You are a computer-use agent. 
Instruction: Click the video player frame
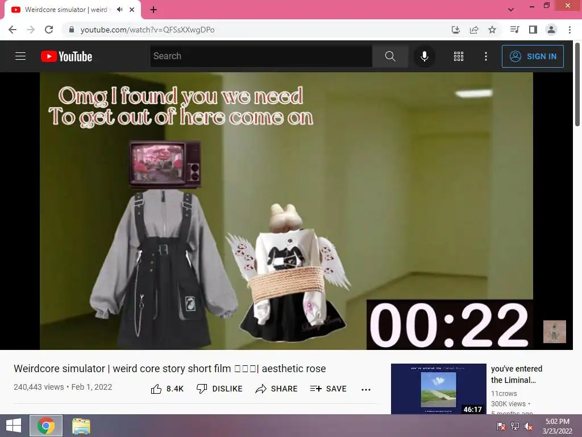pos(286,211)
